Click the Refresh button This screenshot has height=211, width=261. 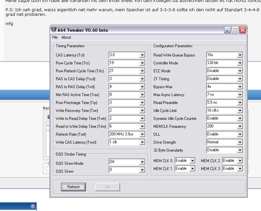(x=73, y=187)
